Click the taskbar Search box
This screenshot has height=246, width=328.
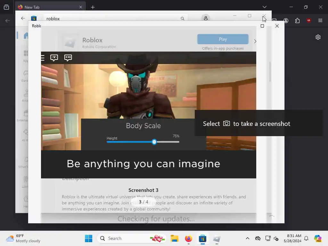pyautogui.click(x=132, y=238)
